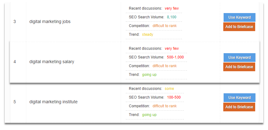This screenshot has width=268, height=130.
Task: Add digital marketing jobs to Briefcase
Action: (239, 27)
